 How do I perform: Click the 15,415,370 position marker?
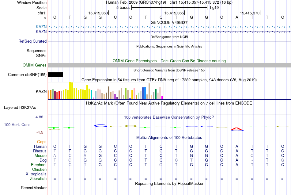(x=250, y=13)
